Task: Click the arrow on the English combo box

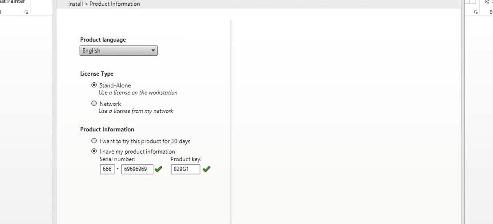Action: click(153, 50)
